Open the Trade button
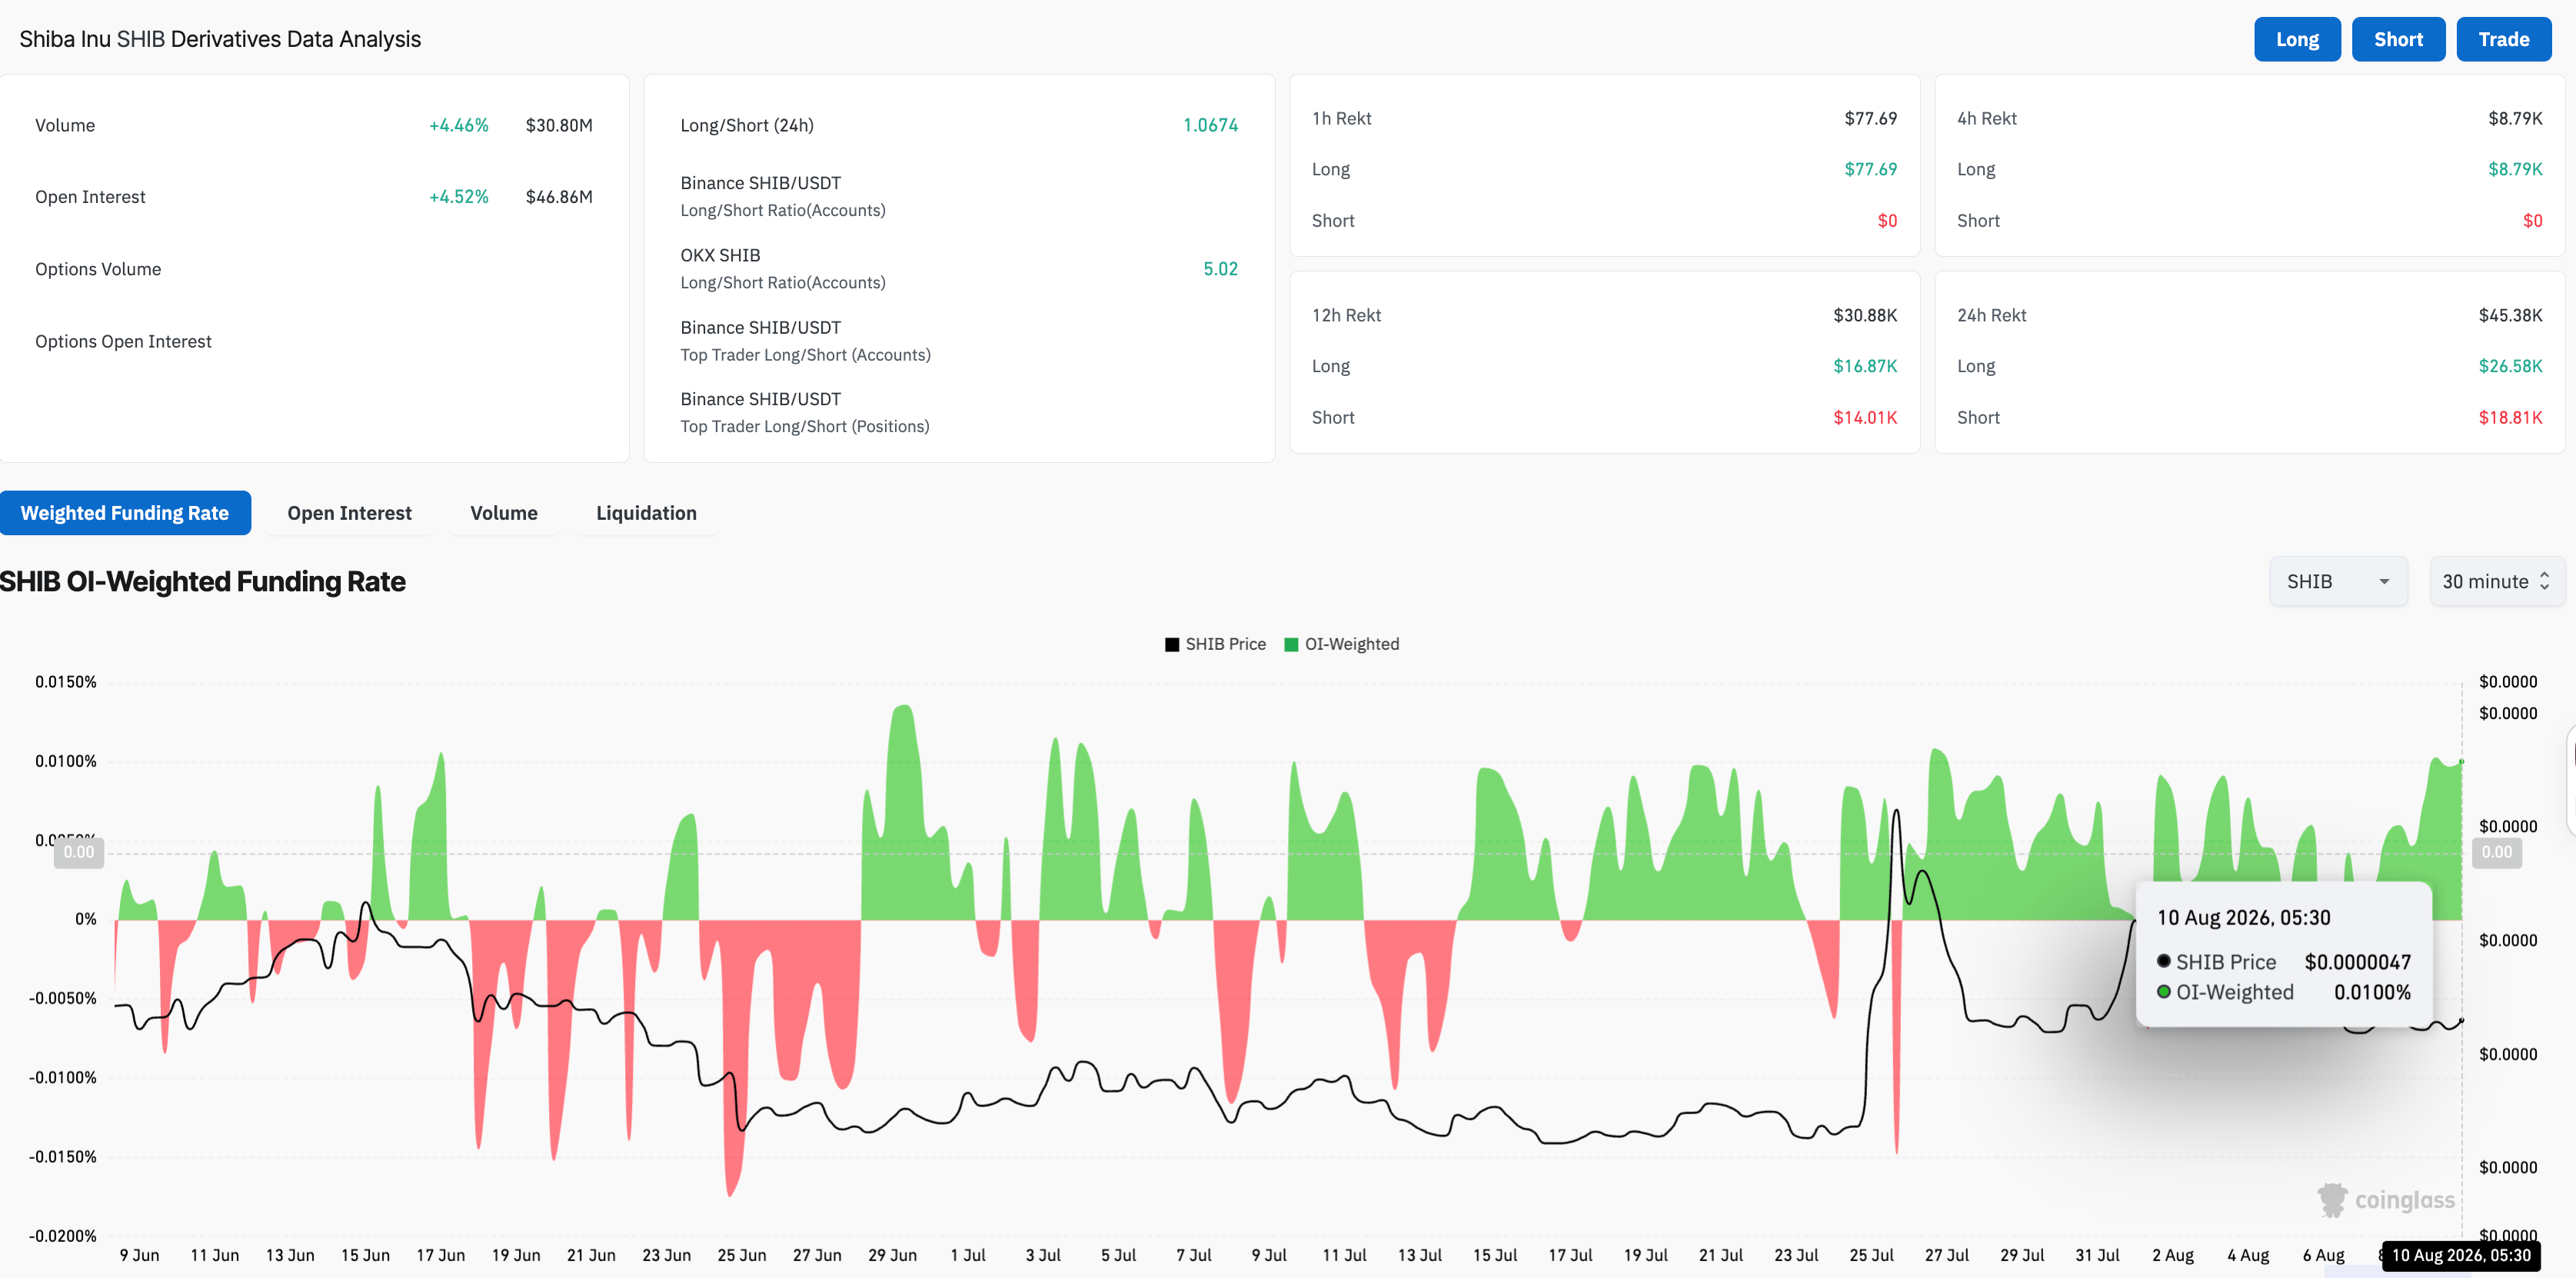 [x=2503, y=39]
